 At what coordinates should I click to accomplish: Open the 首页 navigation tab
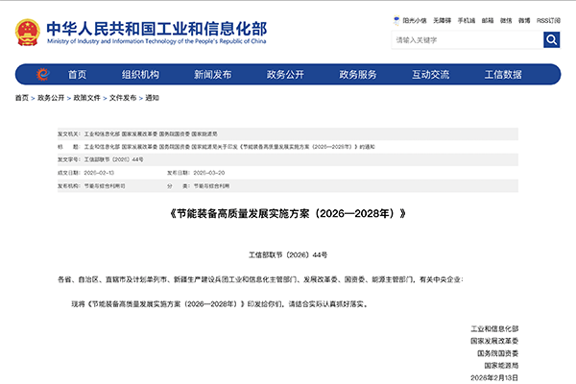tap(77, 74)
